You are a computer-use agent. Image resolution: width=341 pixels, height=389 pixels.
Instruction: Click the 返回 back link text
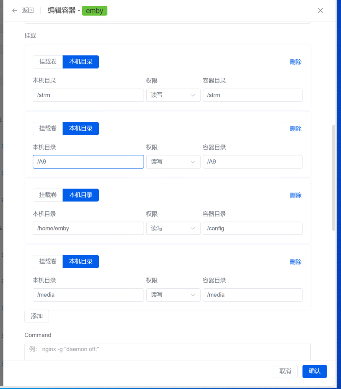(28, 10)
